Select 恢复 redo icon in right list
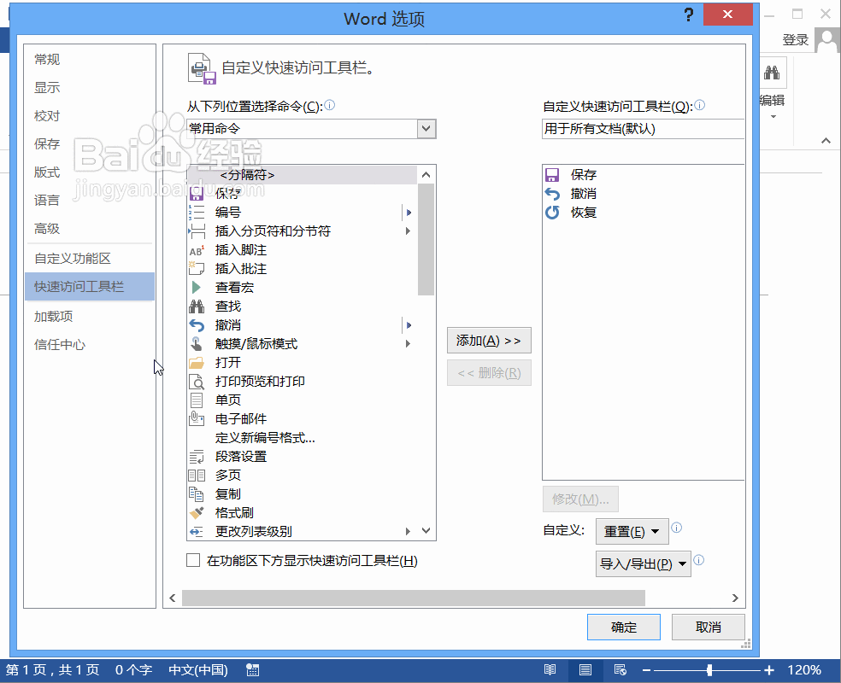This screenshot has width=841, height=683. pos(552,213)
